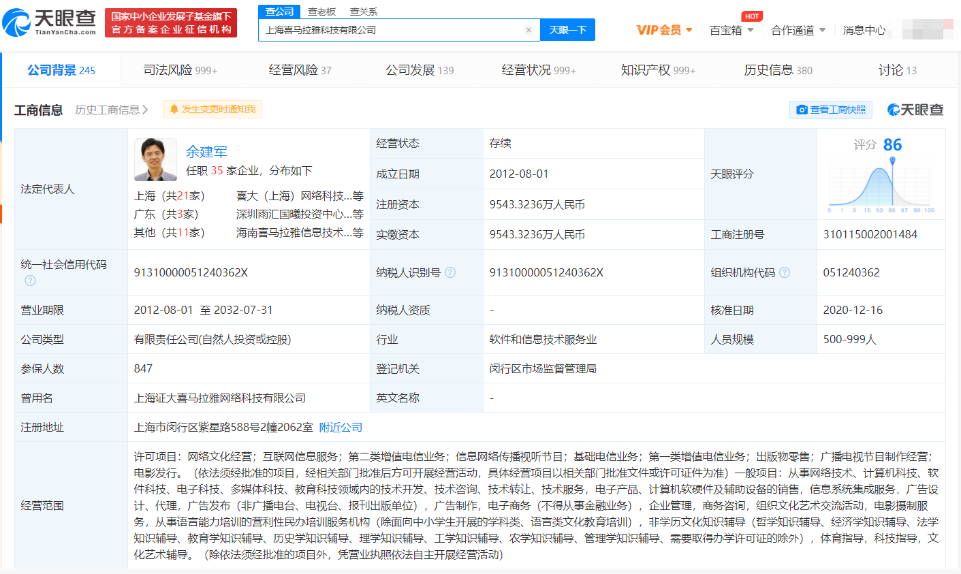Screen dimensions: 961x574
Task: Click the 上海（共21家）region entry
Action: pos(169,196)
